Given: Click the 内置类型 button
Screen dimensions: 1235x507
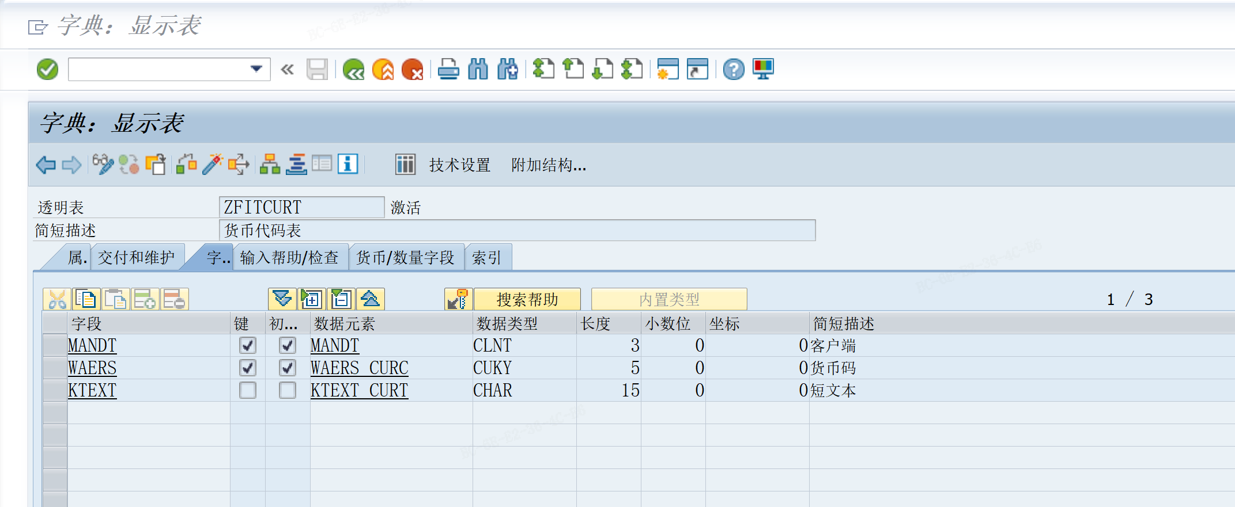Looking at the screenshot, I should click(x=669, y=299).
